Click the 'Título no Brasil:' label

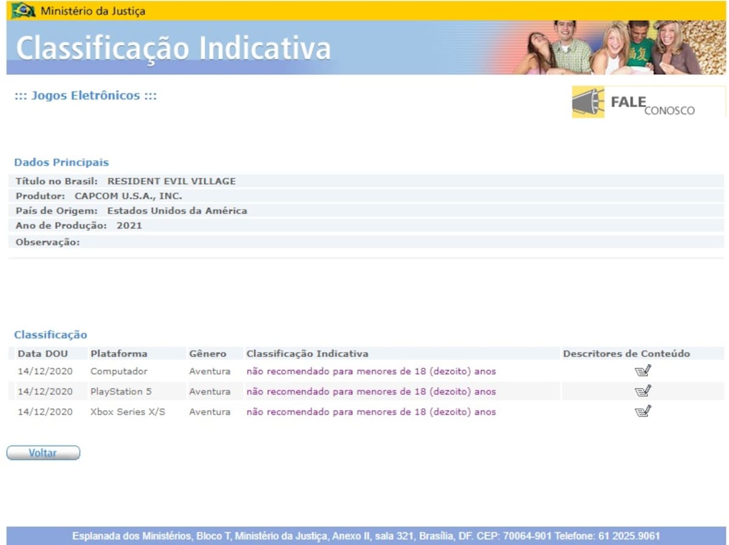[56, 181]
